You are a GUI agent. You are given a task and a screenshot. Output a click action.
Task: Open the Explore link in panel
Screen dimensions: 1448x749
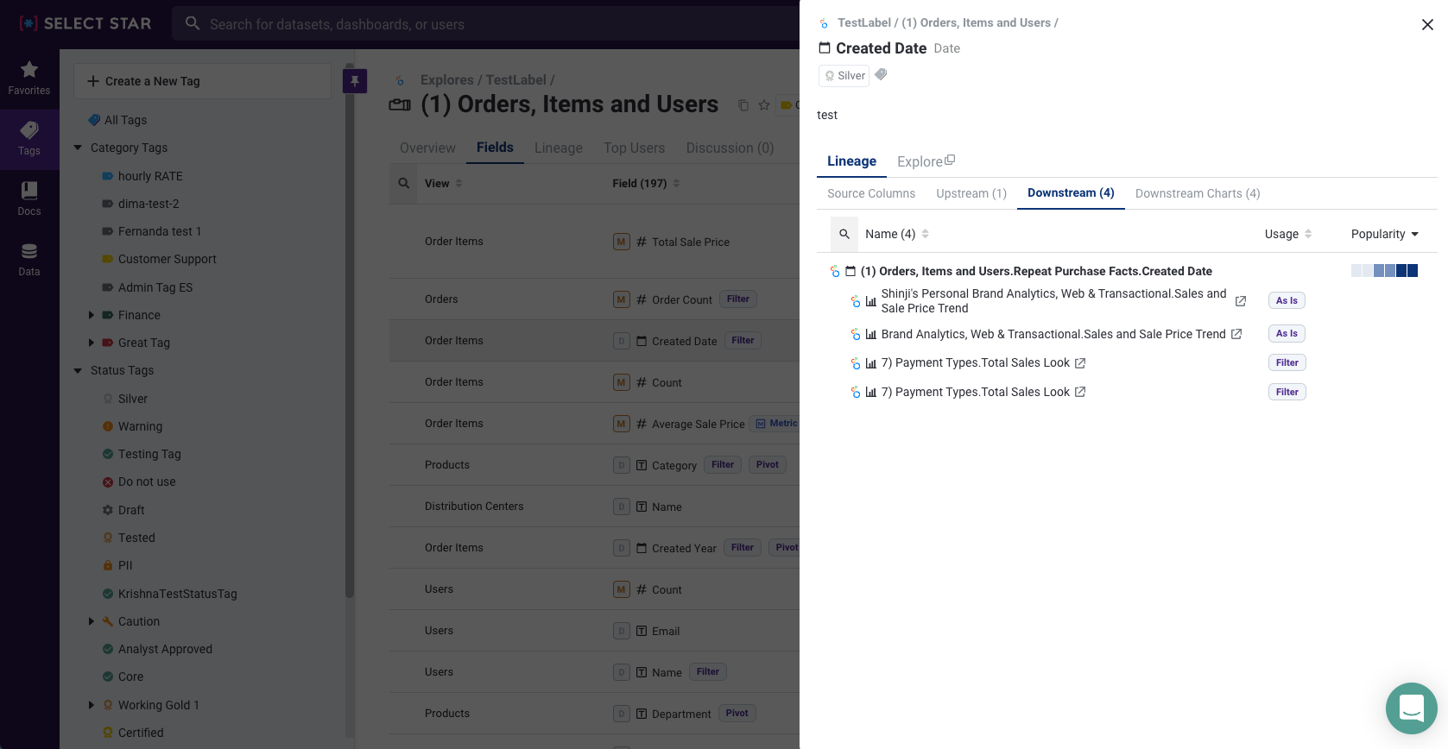coord(925,161)
